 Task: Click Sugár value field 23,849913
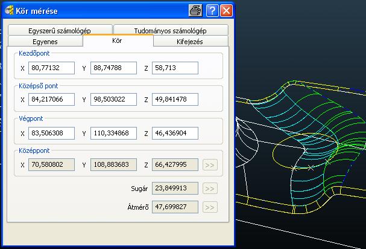(175, 188)
